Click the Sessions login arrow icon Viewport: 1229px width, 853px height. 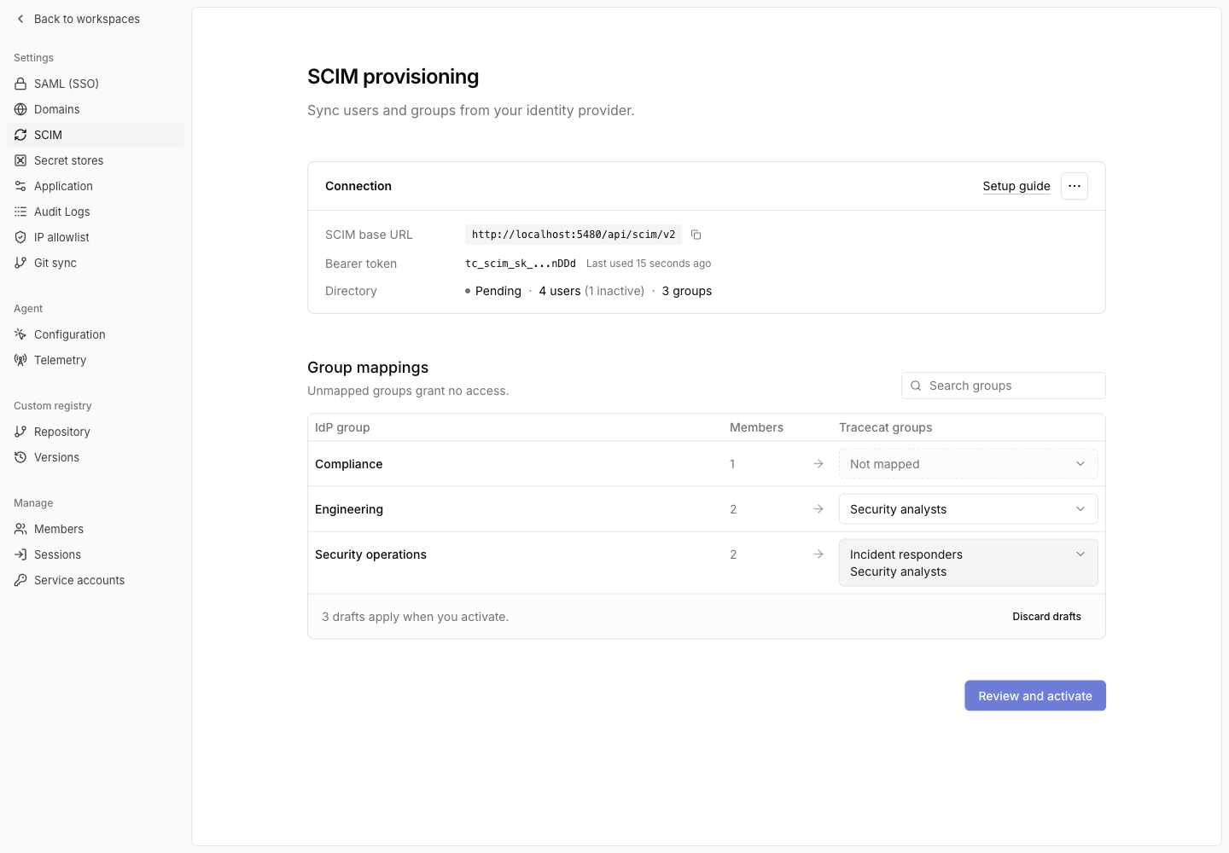coord(20,554)
